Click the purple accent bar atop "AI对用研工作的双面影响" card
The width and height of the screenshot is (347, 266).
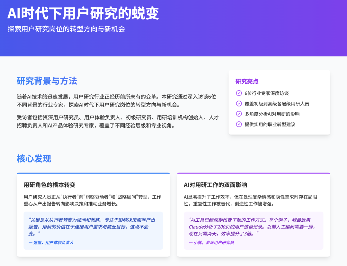click(x=253, y=173)
